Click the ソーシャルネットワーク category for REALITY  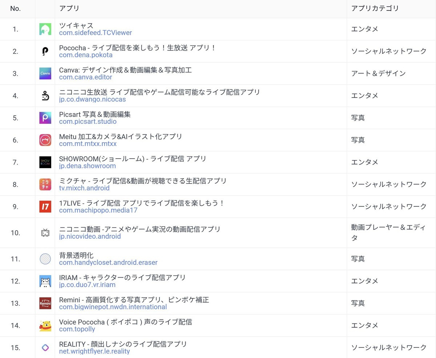point(389,348)
